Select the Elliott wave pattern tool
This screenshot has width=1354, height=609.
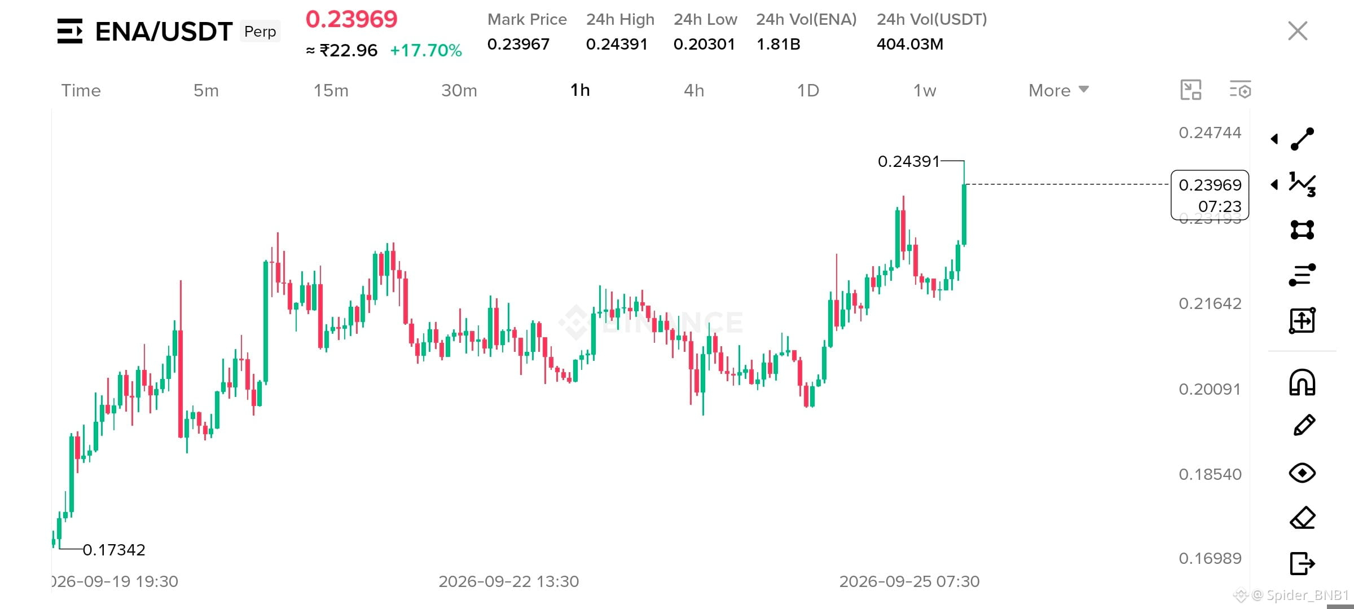point(1302,184)
